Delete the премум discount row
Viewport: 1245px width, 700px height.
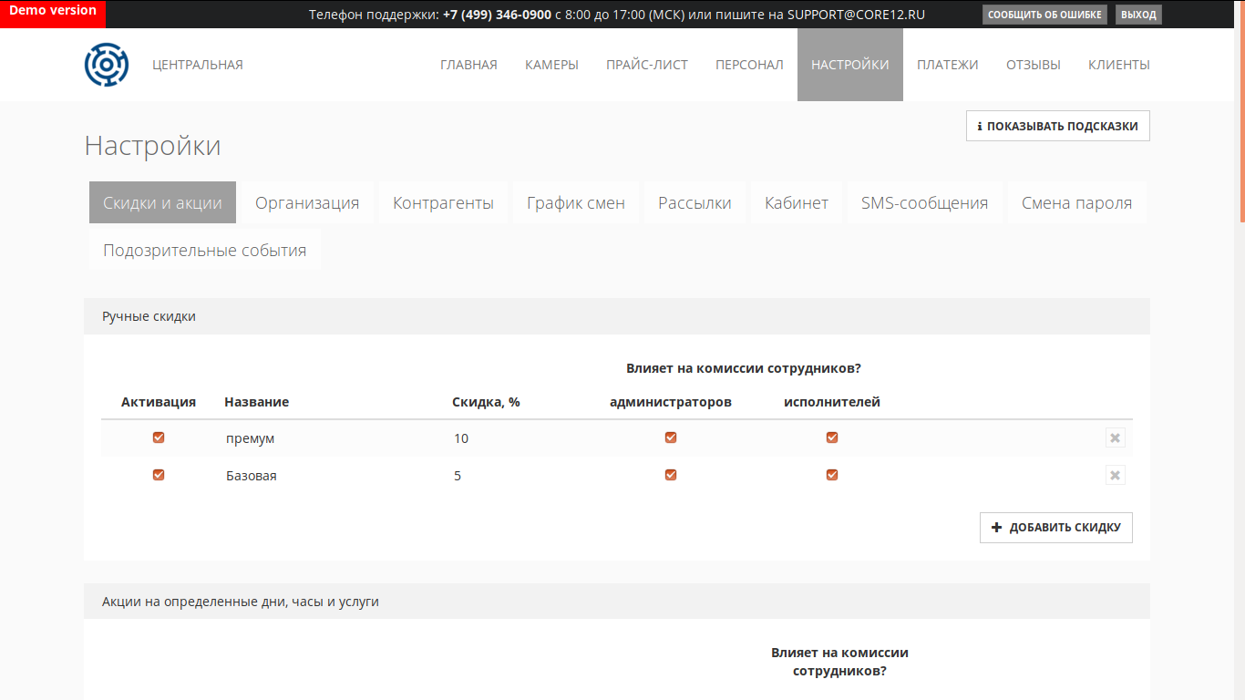tap(1116, 437)
